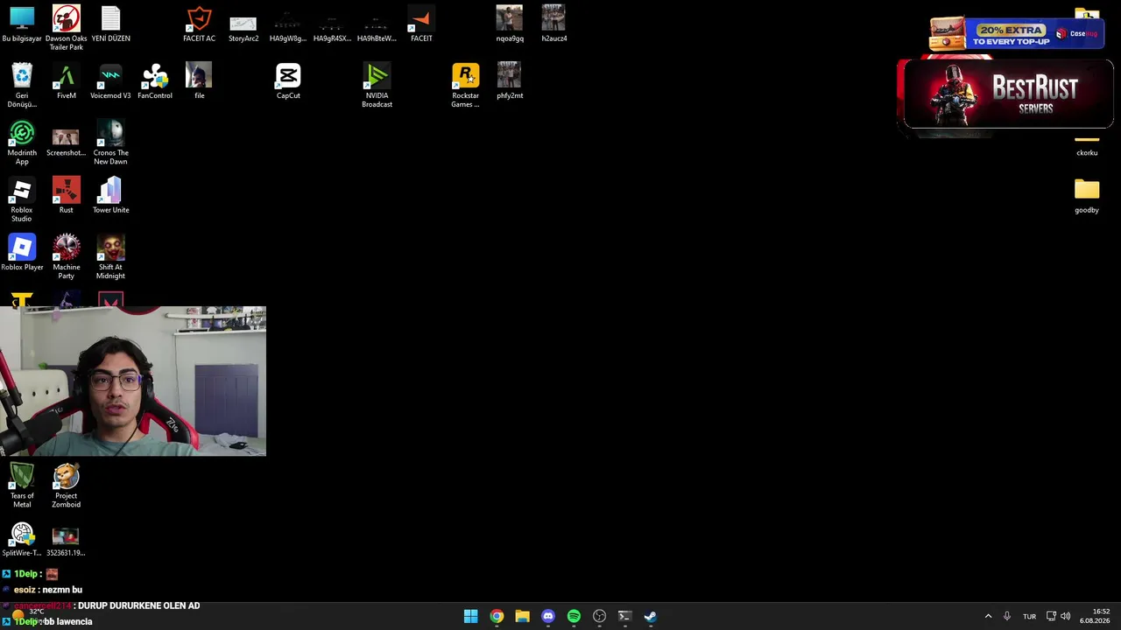Select the 3523631.19... video file
This screenshot has height=630, width=1121.
click(x=66, y=542)
